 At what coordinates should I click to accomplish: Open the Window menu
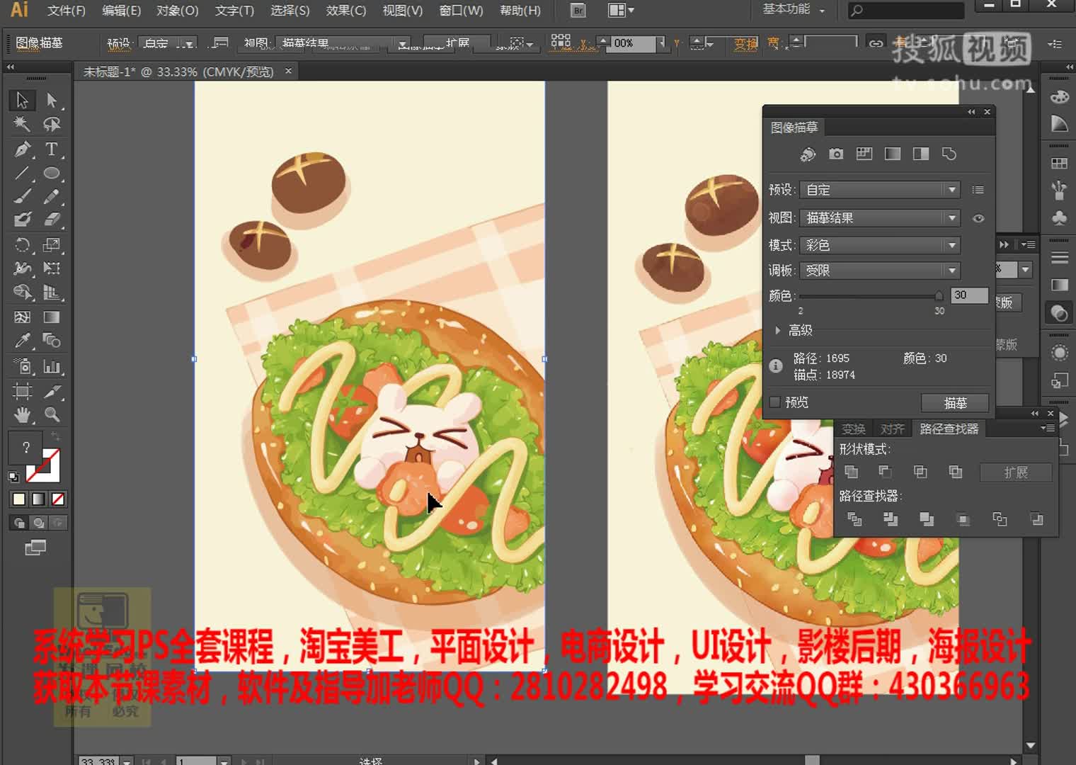pos(461,11)
